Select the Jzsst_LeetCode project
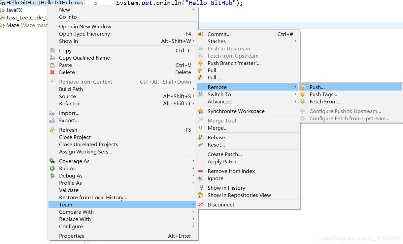Viewport: 403px width, 244px height. click(x=26, y=17)
